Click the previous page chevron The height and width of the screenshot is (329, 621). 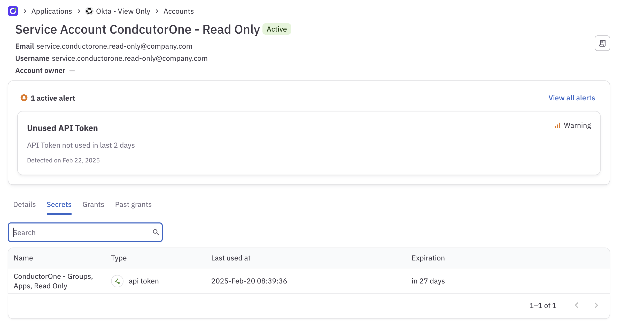576,305
